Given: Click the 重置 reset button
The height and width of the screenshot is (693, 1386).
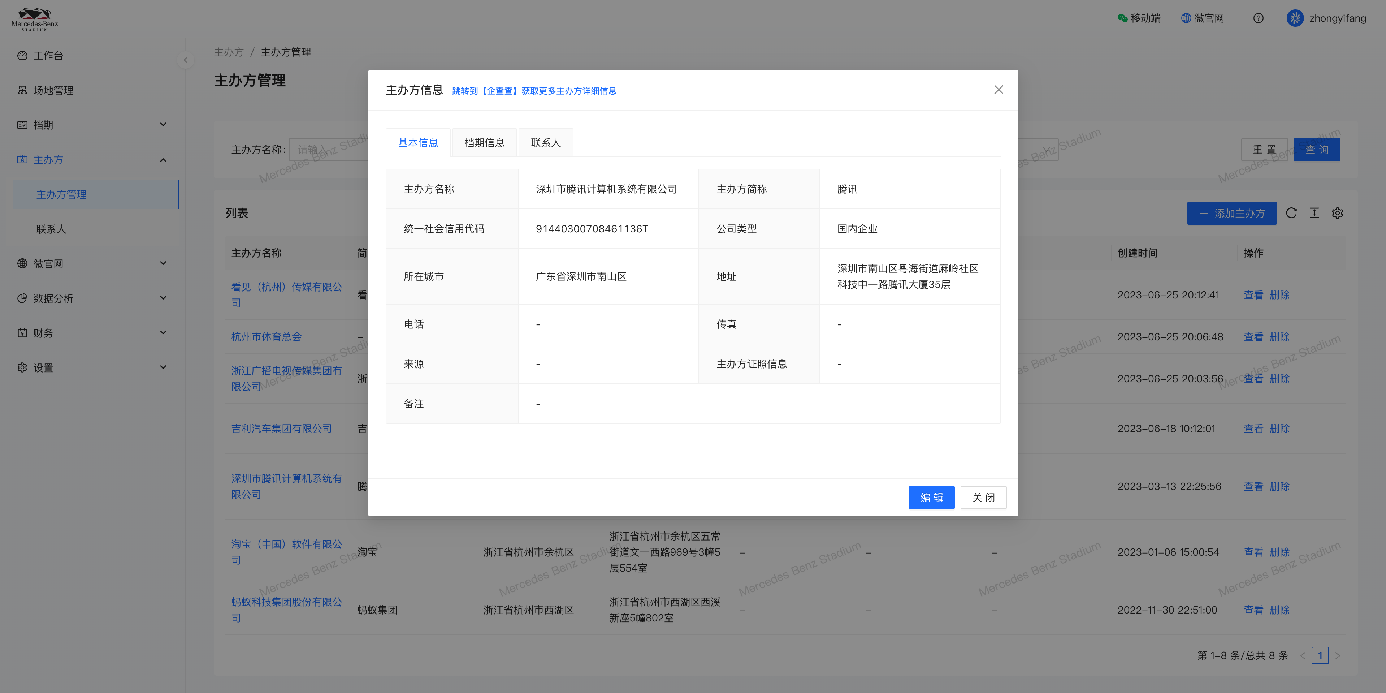Looking at the screenshot, I should pyautogui.click(x=1264, y=150).
